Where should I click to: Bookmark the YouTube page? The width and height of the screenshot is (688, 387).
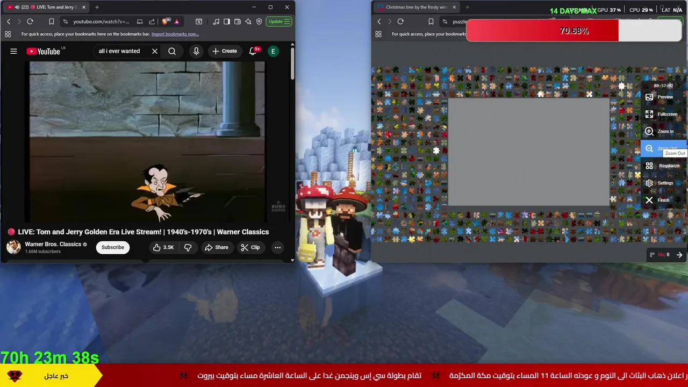coord(51,21)
